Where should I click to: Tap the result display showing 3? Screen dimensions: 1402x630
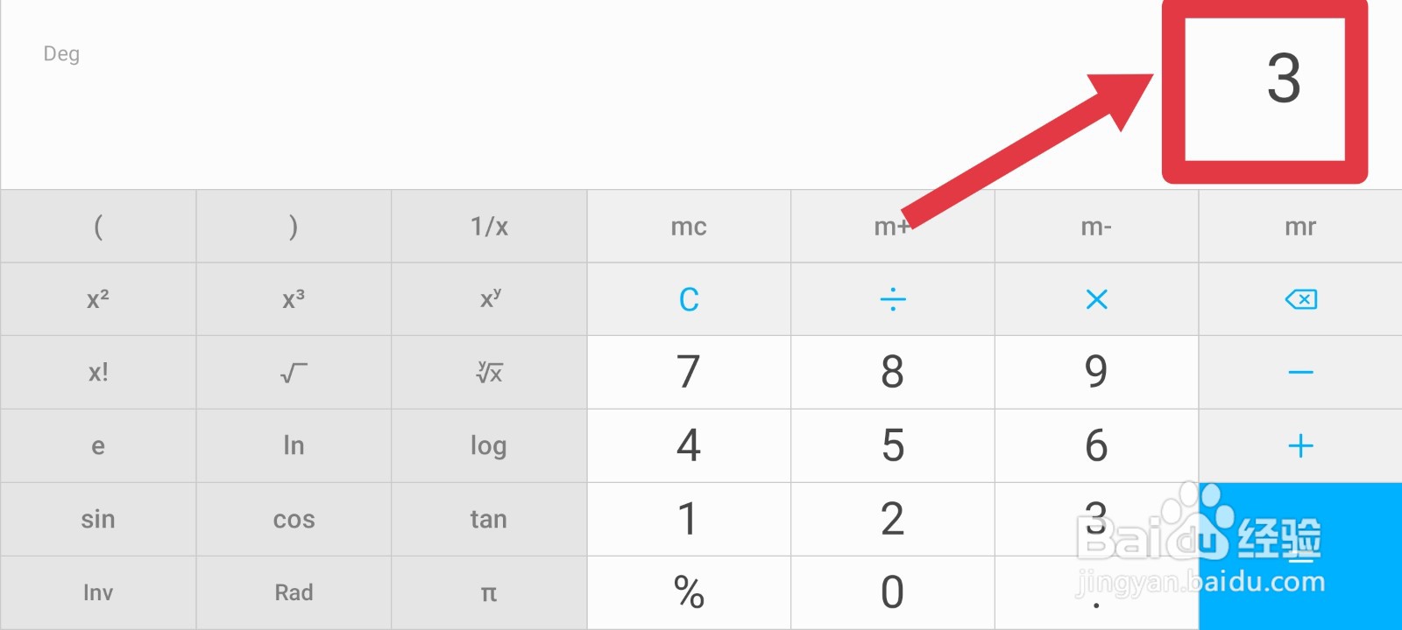[x=1283, y=79]
